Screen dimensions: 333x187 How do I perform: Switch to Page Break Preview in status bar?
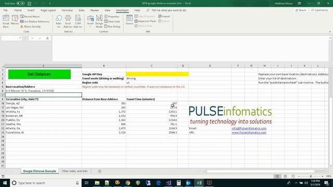[293, 177]
